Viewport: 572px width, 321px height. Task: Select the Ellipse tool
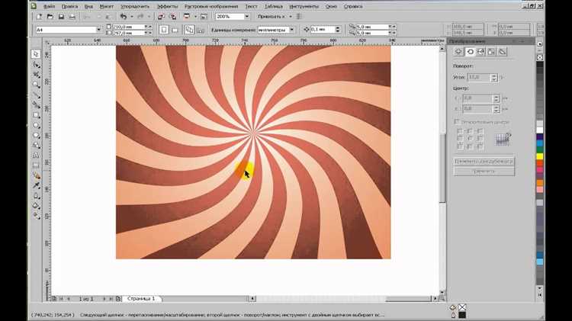coord(35,125)
